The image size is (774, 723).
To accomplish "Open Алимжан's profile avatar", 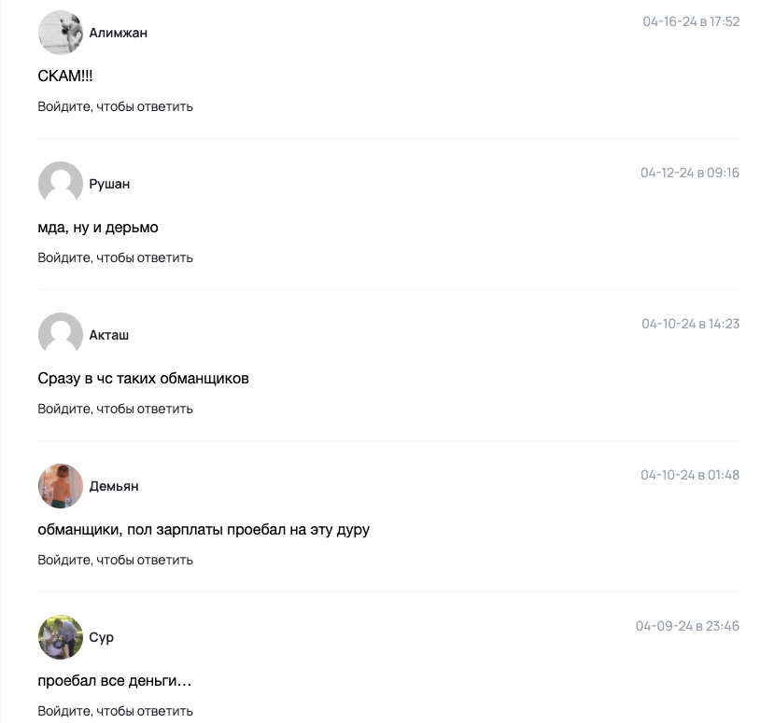I will [61, 33].
